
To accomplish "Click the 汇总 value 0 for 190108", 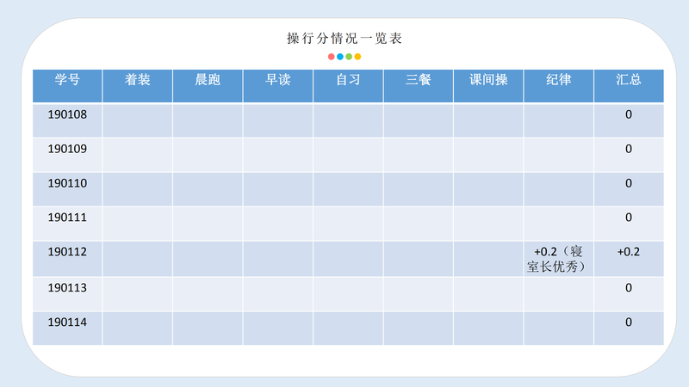I will pyautogui.click(x=629, y=114).
